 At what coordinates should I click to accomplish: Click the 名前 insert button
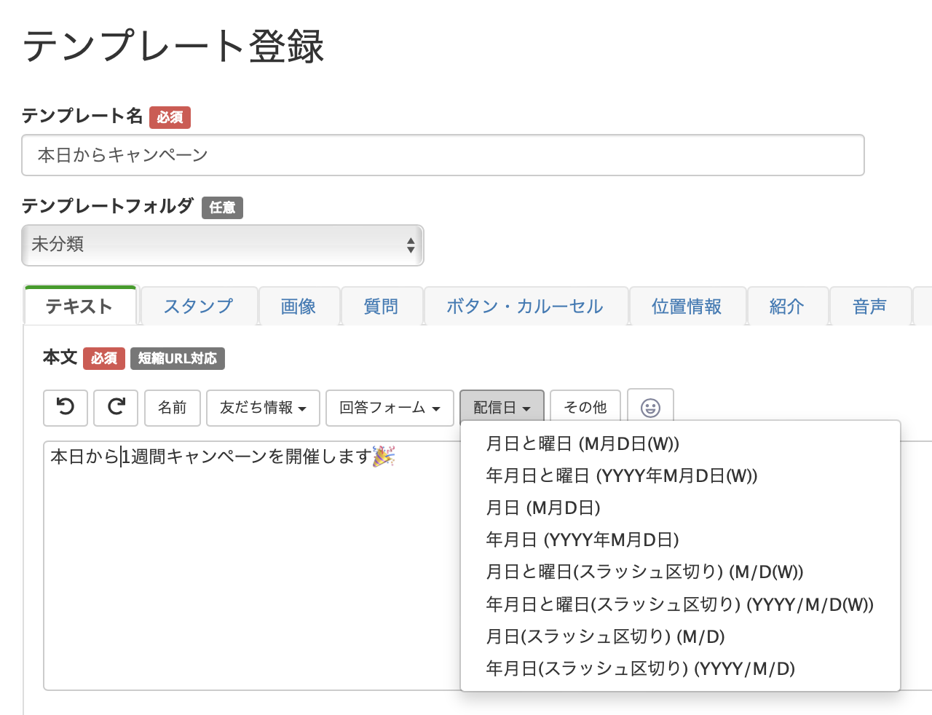pyautogui.click(x=172, y=408)
